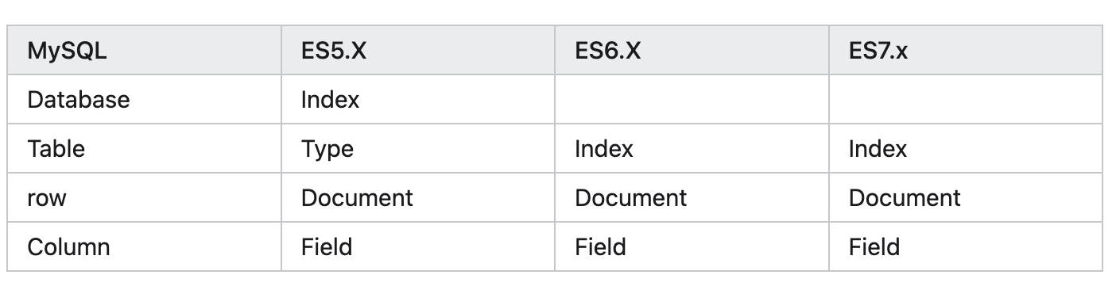The height and width of the screenshot is (290, 1116).
Task: Select the Column cell under MySQL
Action: 144,247
